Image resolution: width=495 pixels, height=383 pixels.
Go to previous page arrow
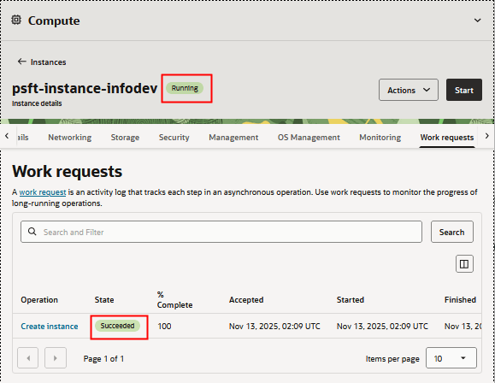[x=27, y=357]
